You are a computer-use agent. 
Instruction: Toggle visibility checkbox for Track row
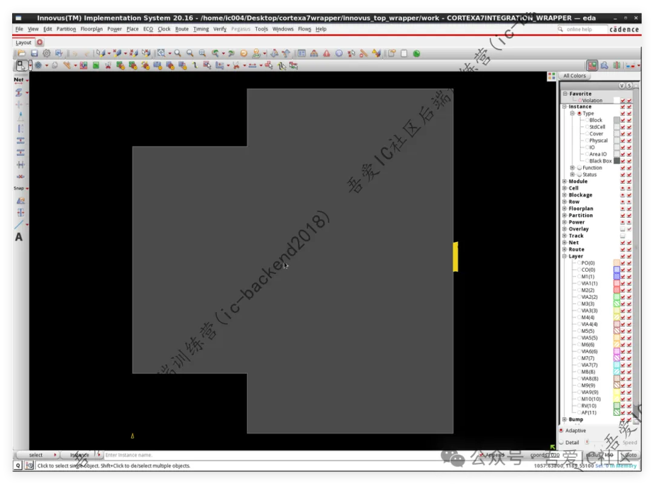point(623,235)
